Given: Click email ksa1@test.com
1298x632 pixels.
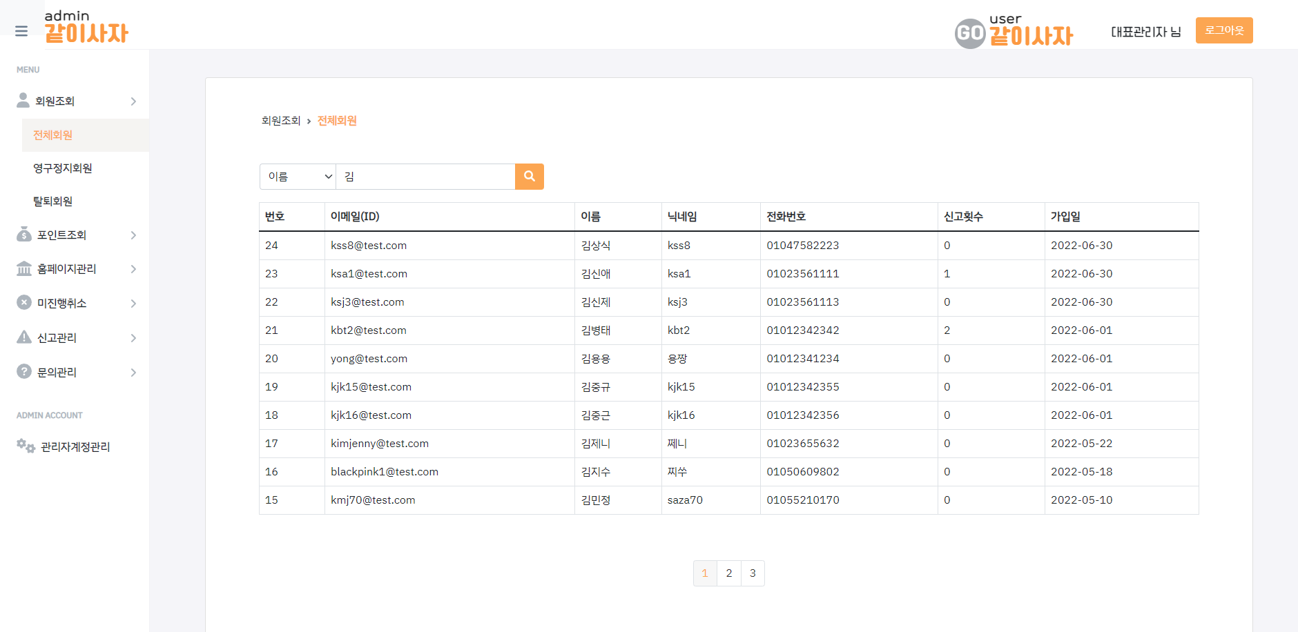Looking at the screenshot, I should [369, 274].
